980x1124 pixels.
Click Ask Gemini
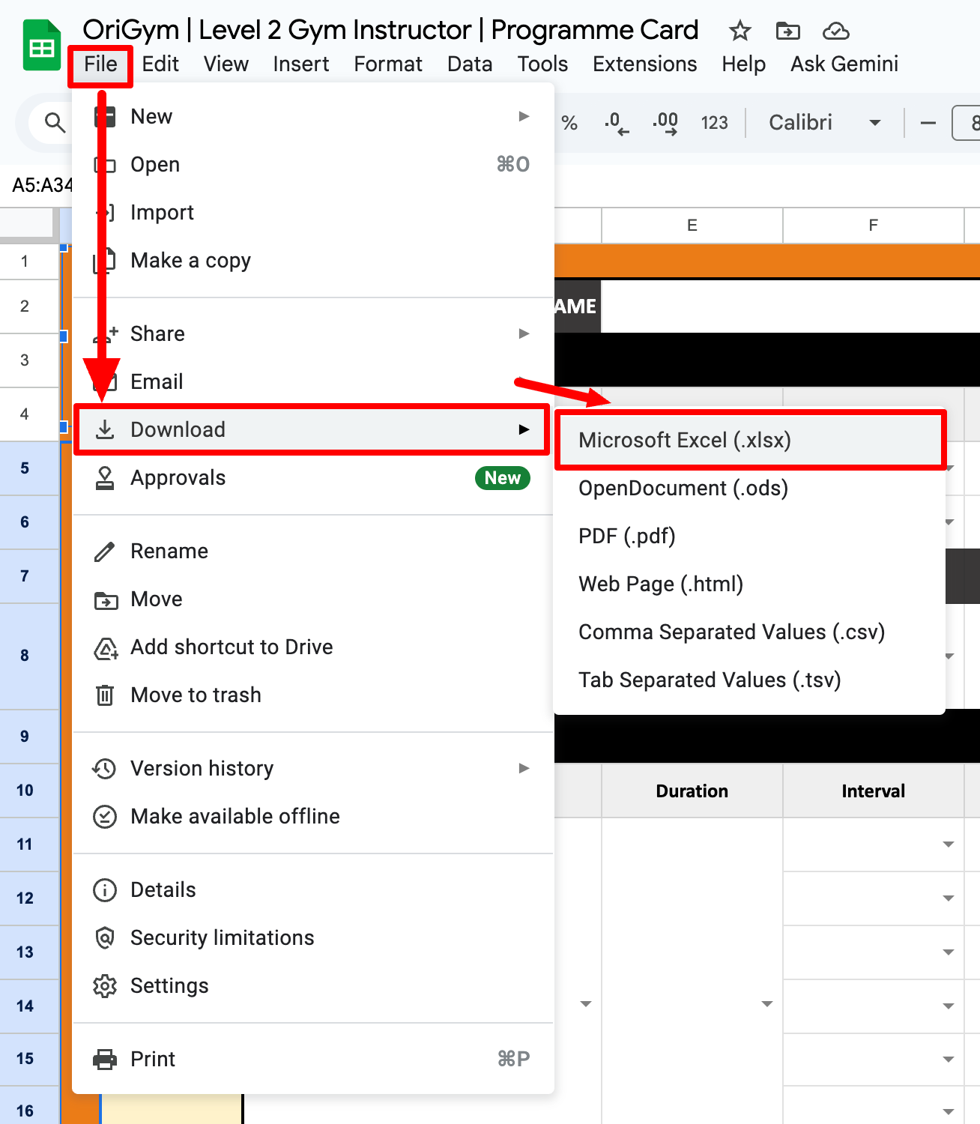click(x=844, y=64)
